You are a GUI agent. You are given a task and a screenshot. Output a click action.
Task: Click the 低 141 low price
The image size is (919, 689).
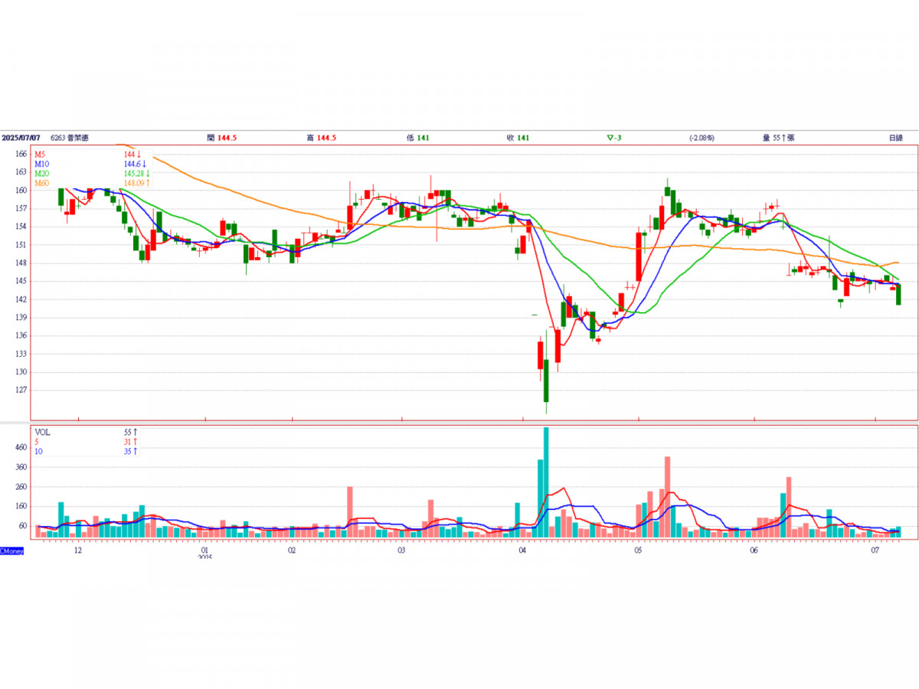tap(417, 138)
